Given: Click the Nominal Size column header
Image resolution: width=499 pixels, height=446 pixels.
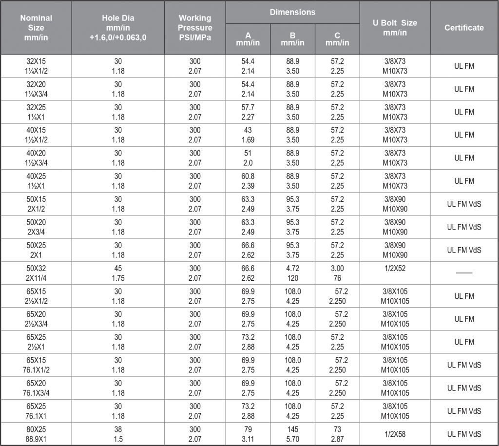Looking at the screenshot, I should coord(36,28).
